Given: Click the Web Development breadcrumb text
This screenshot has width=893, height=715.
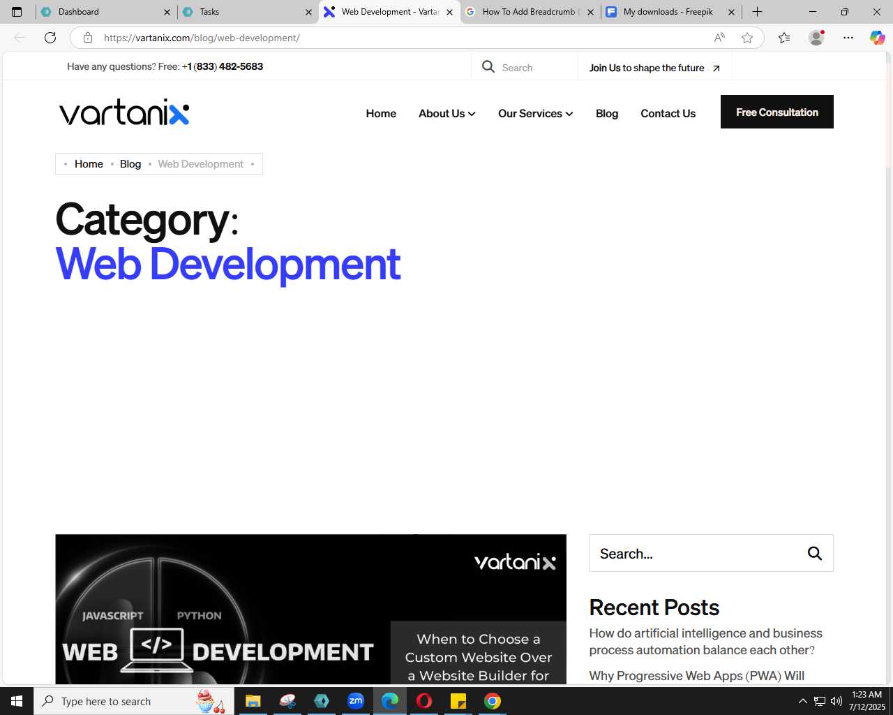Looking at the screenshot, I should 201,164.
